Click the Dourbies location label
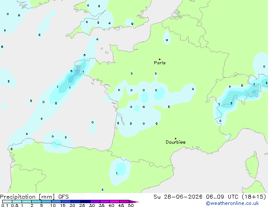Screen dimensions: 268x207 175,142
